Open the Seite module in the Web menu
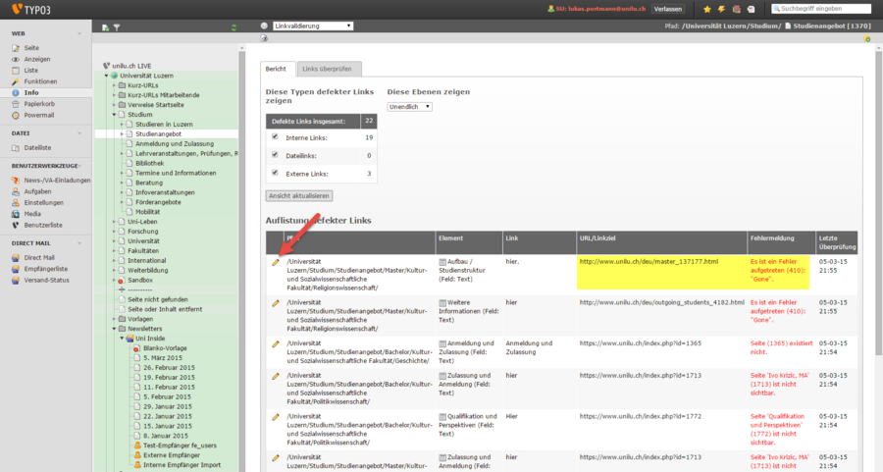Image resolution: width=883 pixels, height=472 pixels. pyautogui.click(x=31, y=48)
